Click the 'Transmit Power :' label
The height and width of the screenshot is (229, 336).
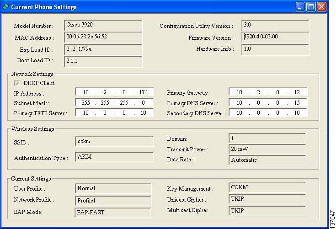click(x=187, y=149)
